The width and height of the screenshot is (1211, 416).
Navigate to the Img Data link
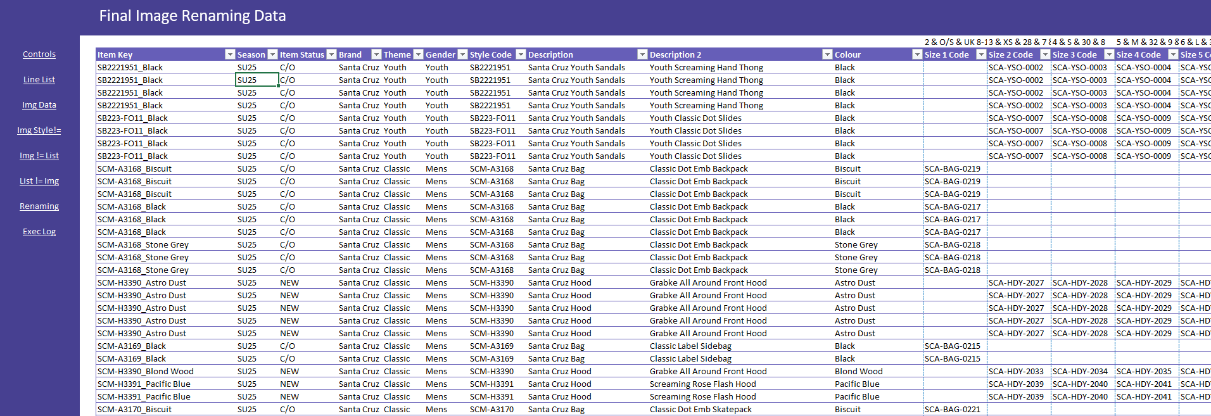pos(39,105)
